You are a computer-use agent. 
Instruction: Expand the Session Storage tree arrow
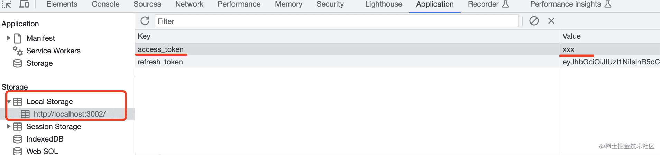tap(9, 127)
